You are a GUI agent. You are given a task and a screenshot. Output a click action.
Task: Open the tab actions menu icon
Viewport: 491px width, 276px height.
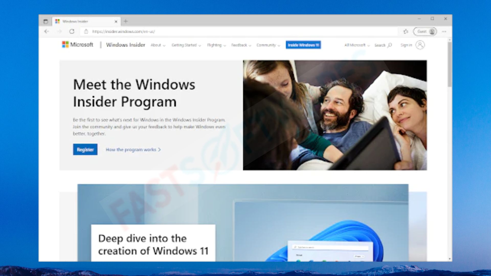click(x=46, y=21)
